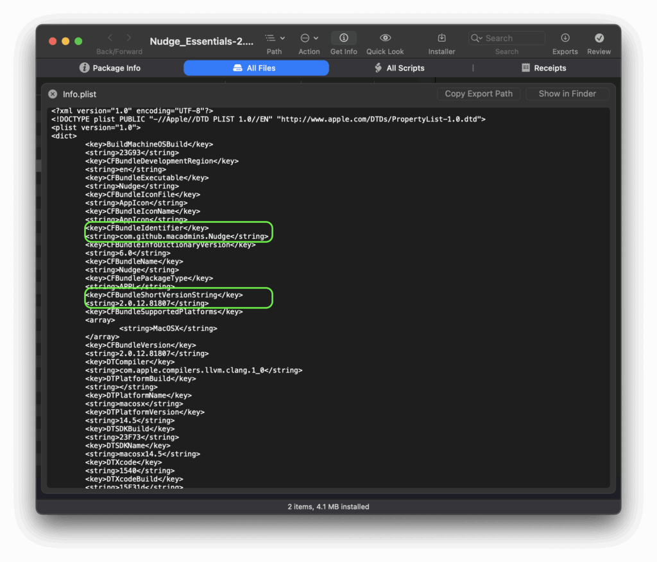The width and height of the screenshot is (657, 562).
Task: Click the Review checkmark icon
Action: (599, 39)
